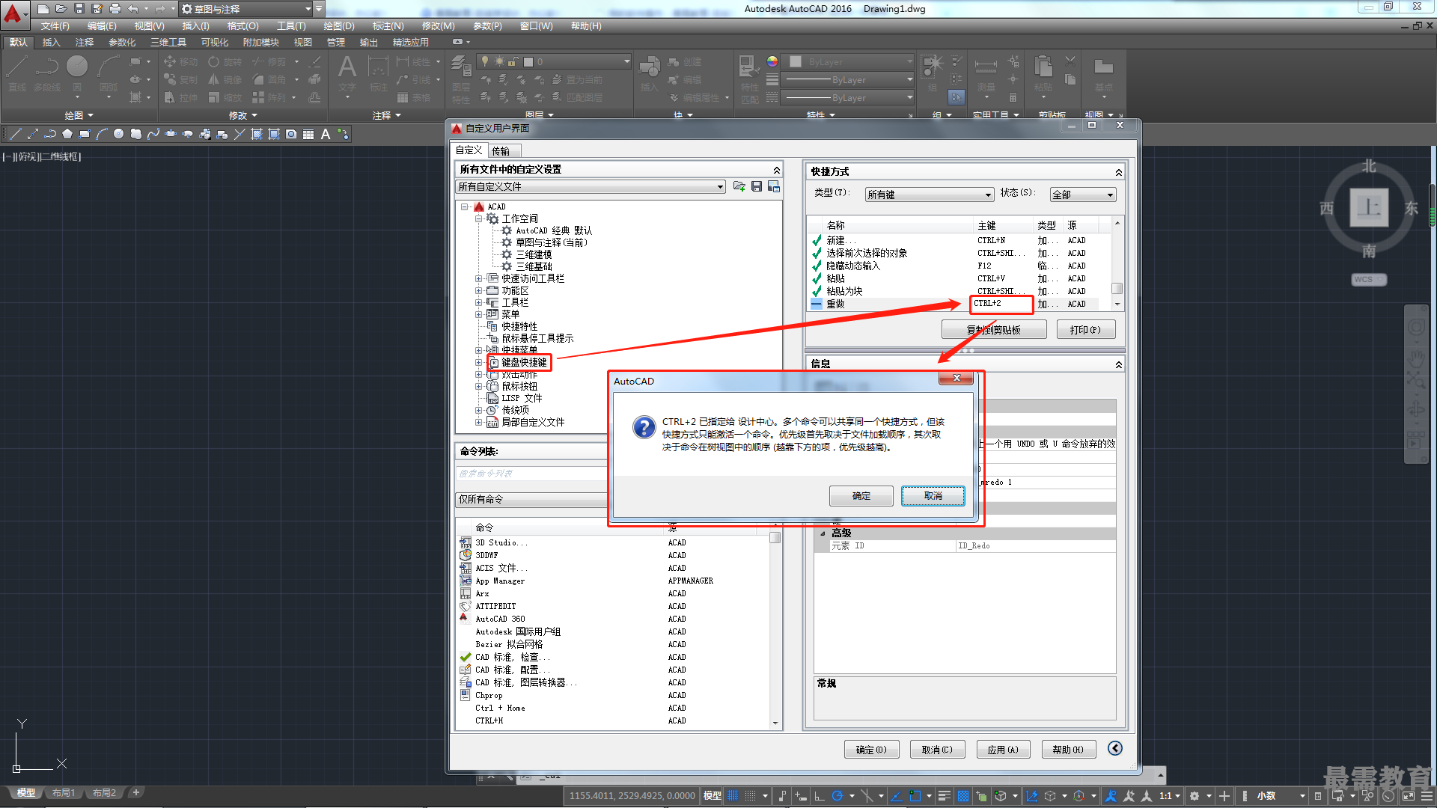Select the Polygon tool in draw toolbar

pyautogui.click(x=67, y=134)
